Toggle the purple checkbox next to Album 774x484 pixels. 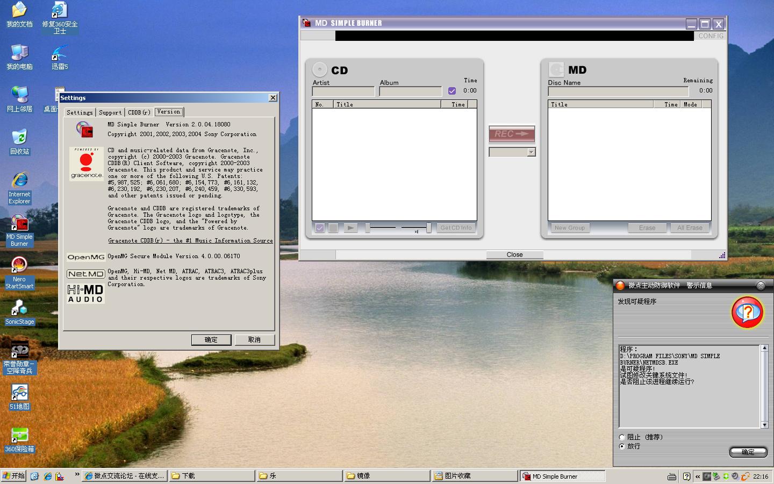[x=452, y=91]
